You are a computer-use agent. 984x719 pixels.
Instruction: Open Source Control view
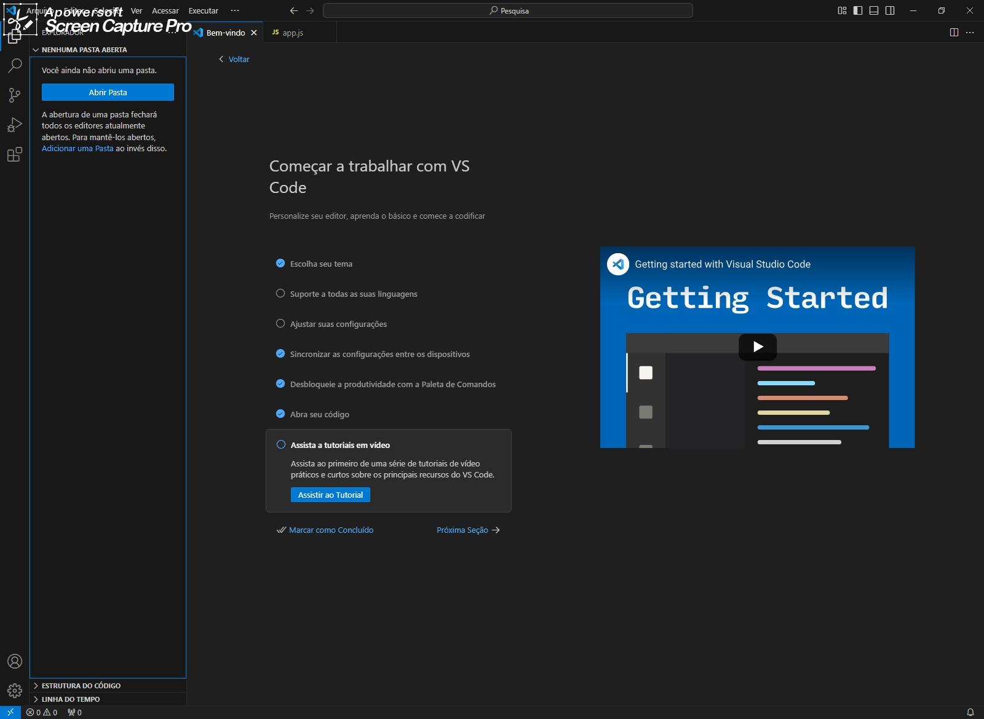point(15,95)
